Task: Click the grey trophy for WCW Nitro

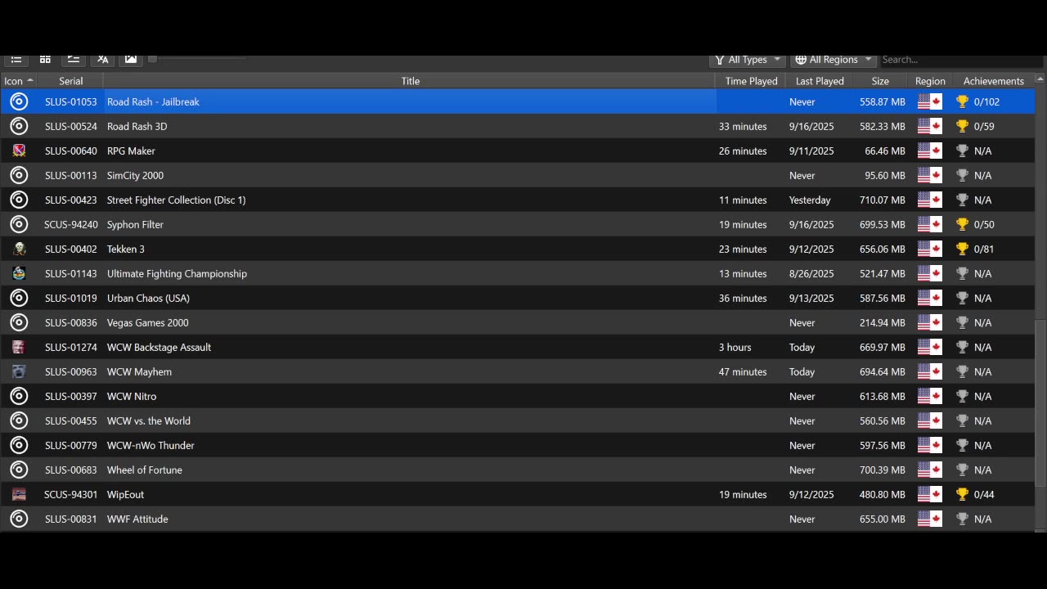Action: [x=962, y=396]
